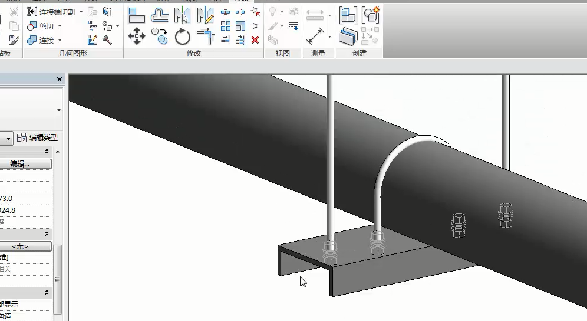Image resolution: width=587 pixels, height=321 pixels.
Task: Click the 编辑类型 button
Action: click(38, 138)
